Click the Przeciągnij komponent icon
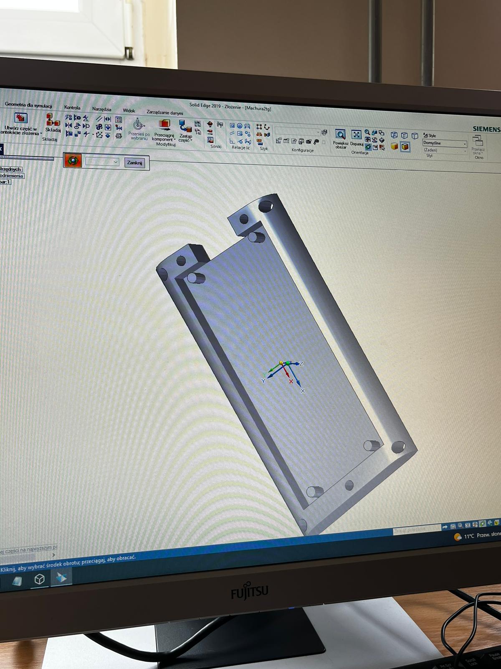The image size is (501, 669). [164, 125]
